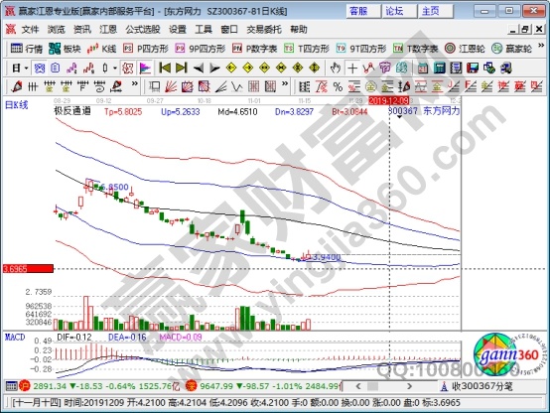Toggle the highlighted grid view button

[x=39, y=68]
